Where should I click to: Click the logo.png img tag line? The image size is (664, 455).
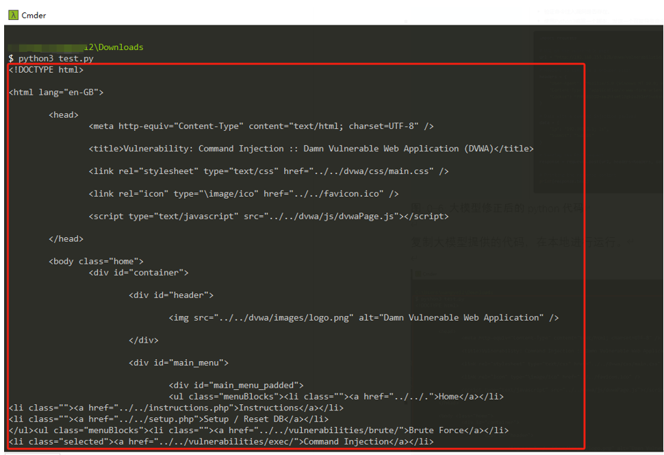(x=363, y=317)
